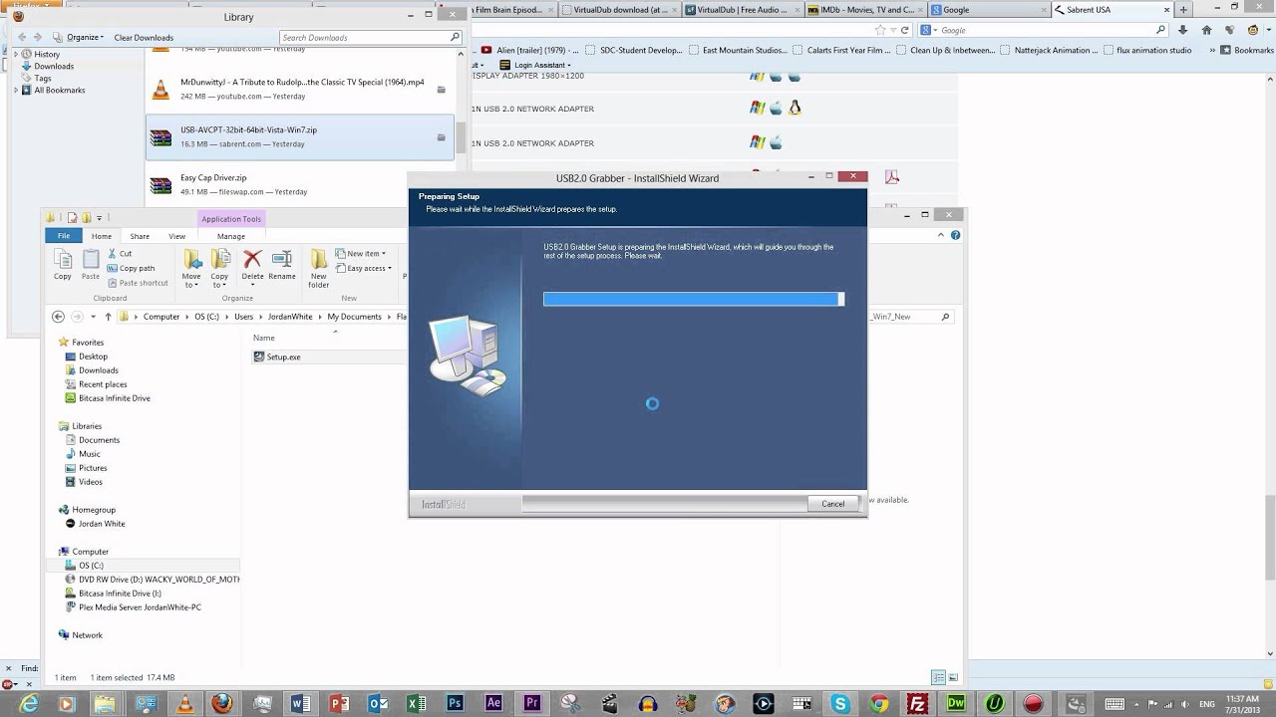Open containing folder for USB-AVCPT zip download
The image size is (1276, 717).
tap(442, 137)
